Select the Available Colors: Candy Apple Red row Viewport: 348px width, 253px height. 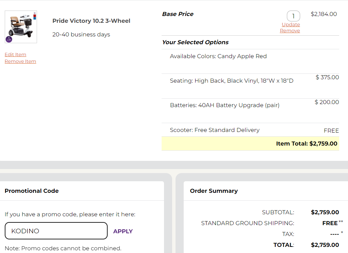click(x=250, y=61)
